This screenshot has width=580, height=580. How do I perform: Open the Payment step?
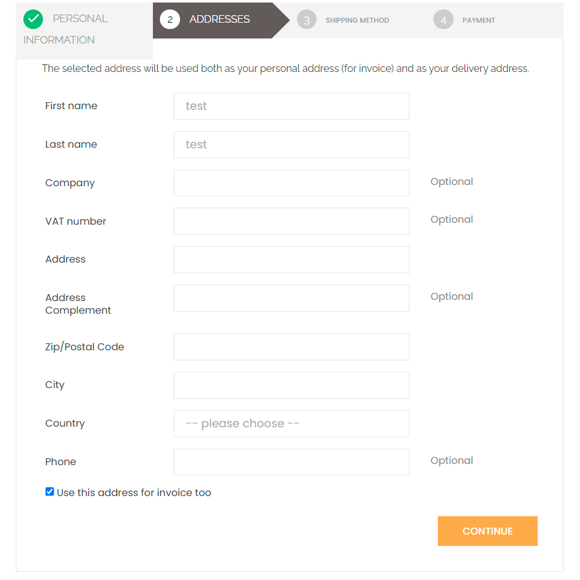[478, 20]
